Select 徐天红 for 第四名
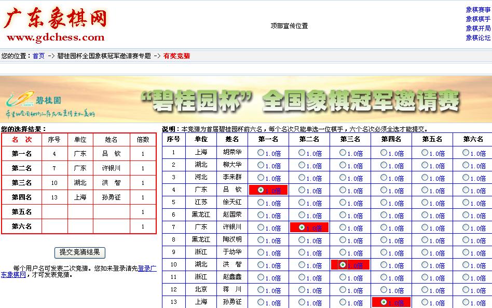Image resolution: width=492 pixels, height=308 pixels. point(384,202)
